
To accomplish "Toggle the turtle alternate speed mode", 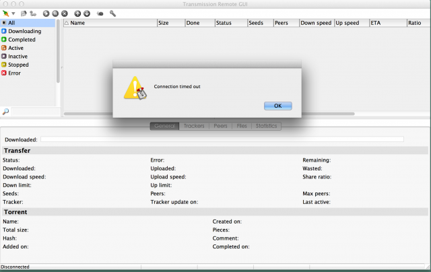I will coord(100,13).
